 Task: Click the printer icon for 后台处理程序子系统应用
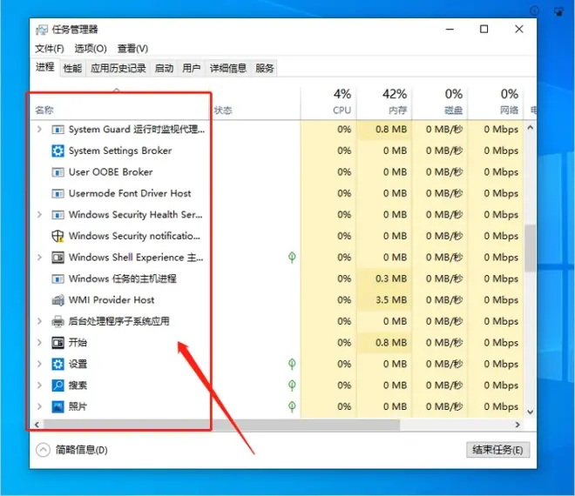57,321
